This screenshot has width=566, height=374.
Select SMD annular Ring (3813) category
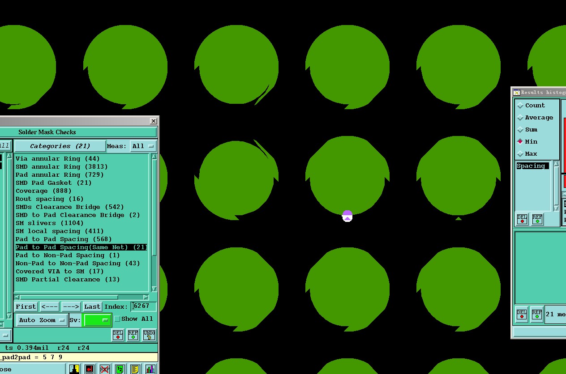[62, 167]
